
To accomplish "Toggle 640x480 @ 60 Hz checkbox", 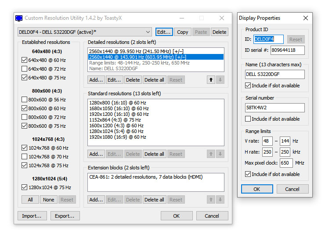I will [24, 60].
